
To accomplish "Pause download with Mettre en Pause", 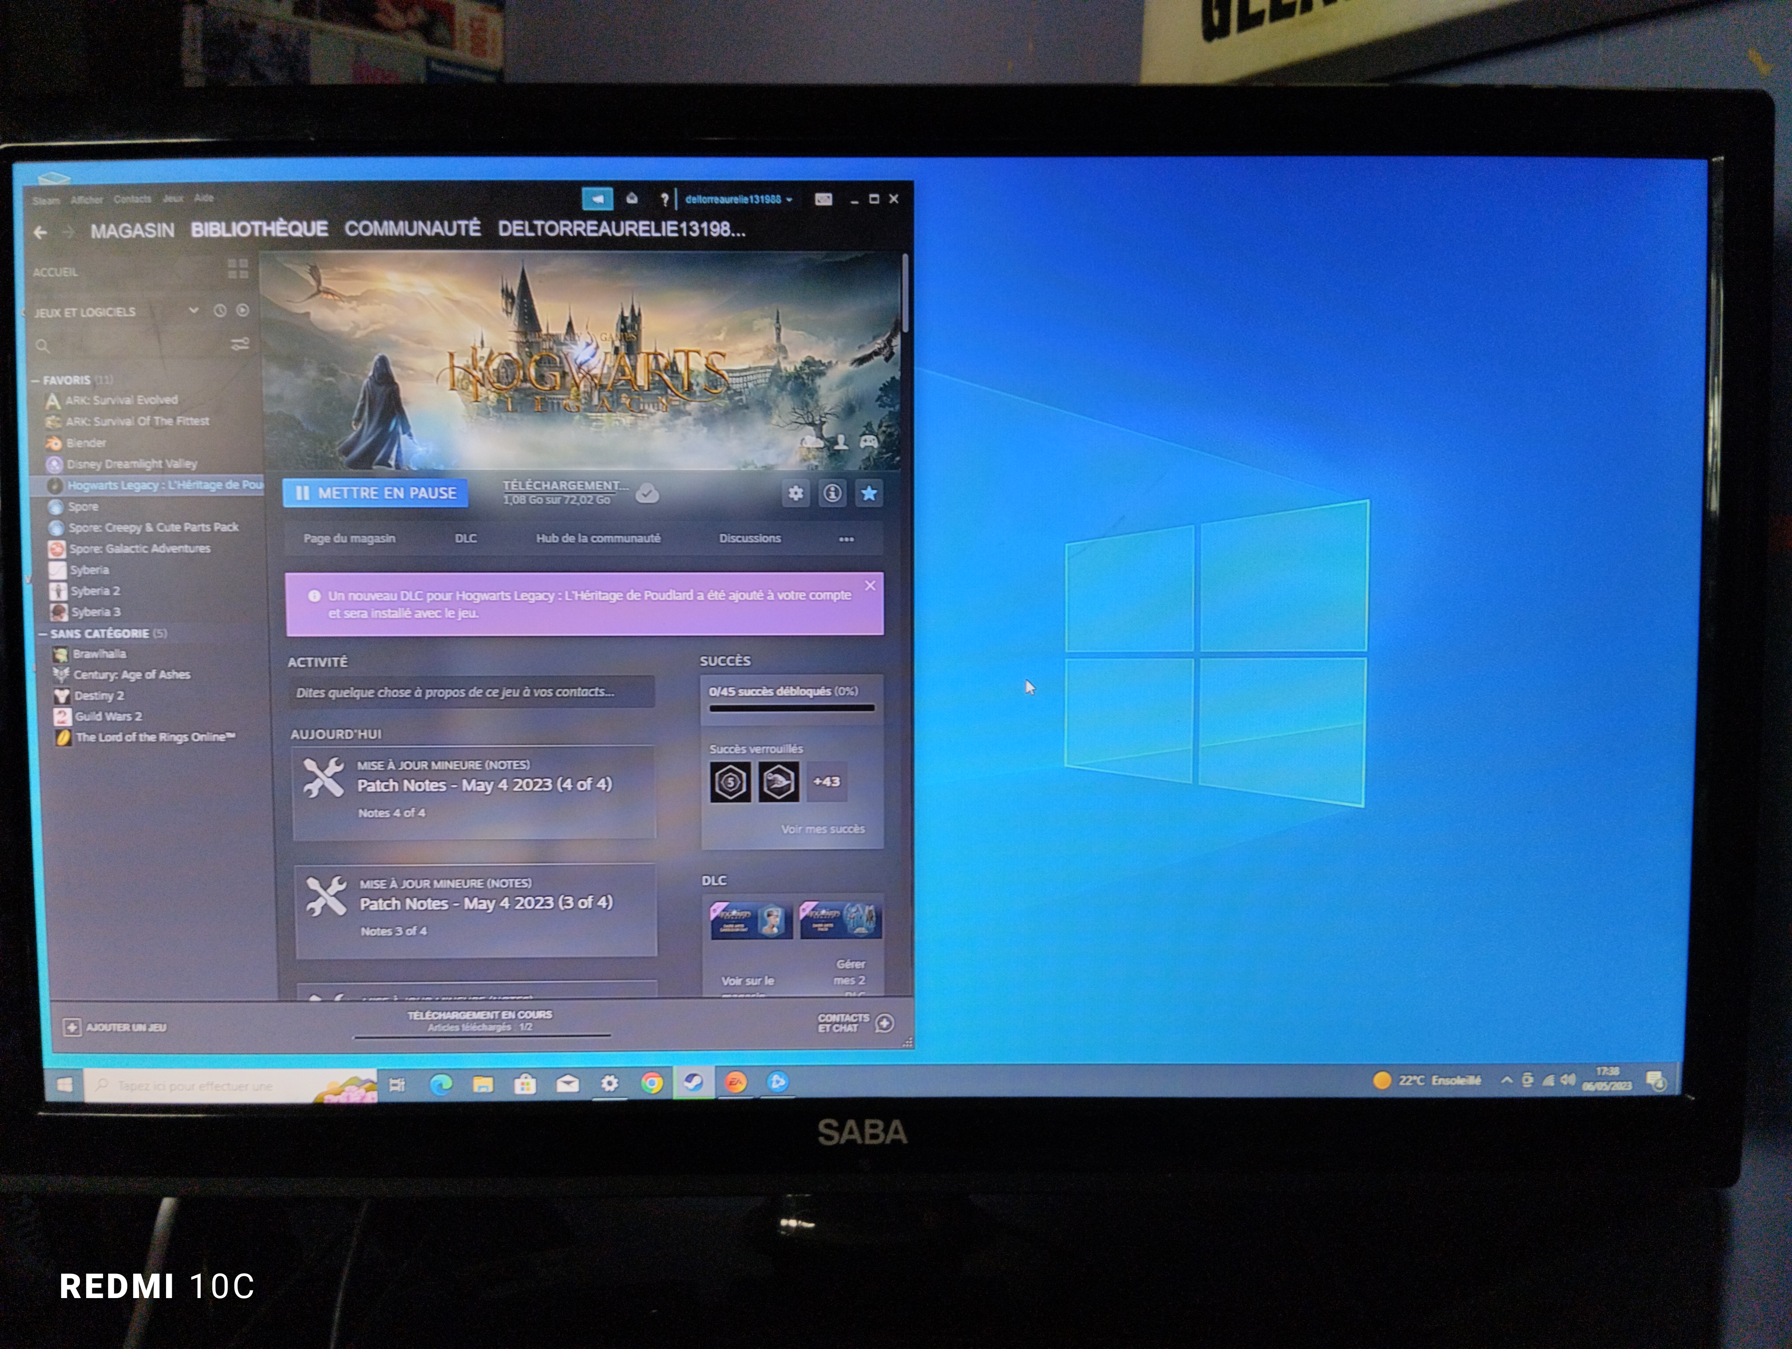I will pos(375,493).
